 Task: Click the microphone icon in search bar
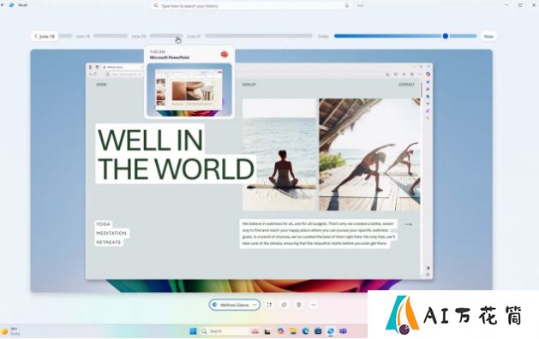(346, 5)
